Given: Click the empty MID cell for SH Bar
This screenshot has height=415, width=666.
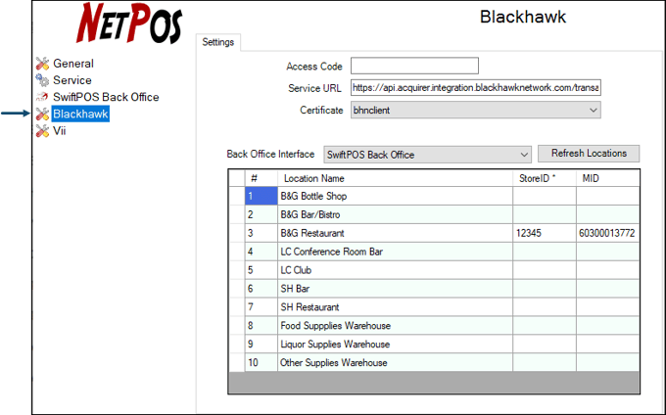Looking at the screenshot, I should [x=608, y=289].
